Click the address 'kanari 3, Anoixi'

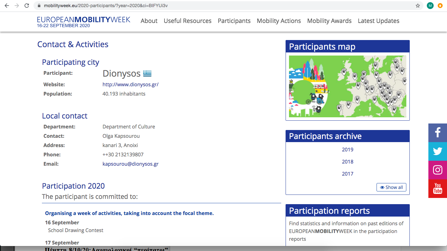120,145
